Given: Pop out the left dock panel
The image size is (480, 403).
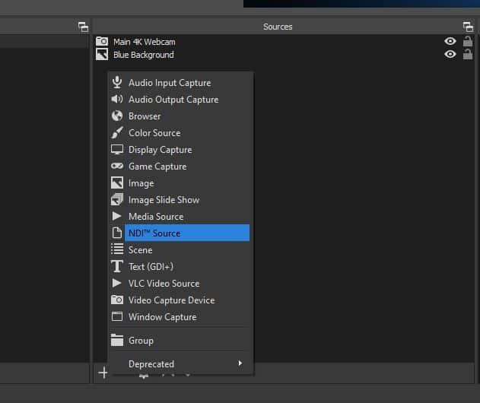Looking at the screenshot, I should [x=83, y=27].
